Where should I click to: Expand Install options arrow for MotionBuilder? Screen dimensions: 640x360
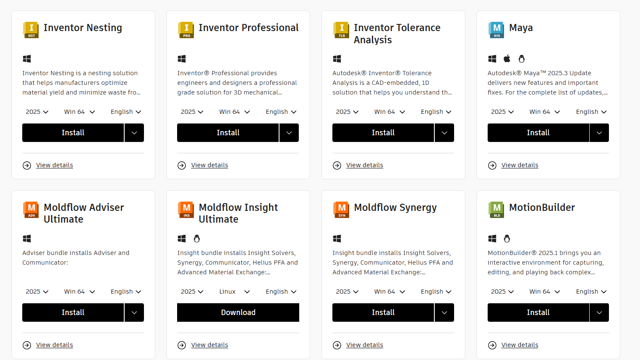click(599, 313)
